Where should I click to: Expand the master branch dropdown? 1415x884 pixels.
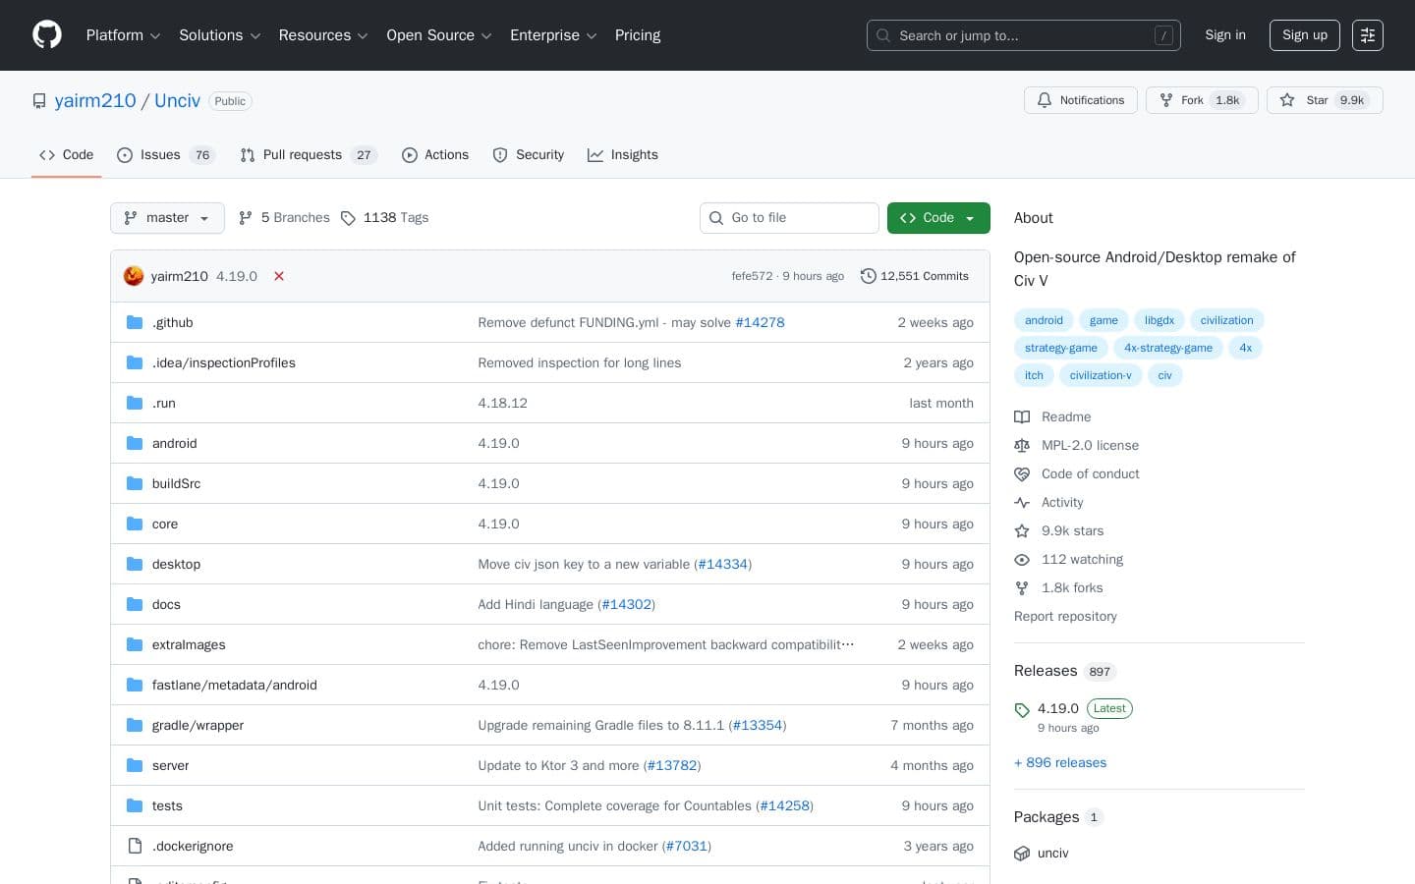167,218
